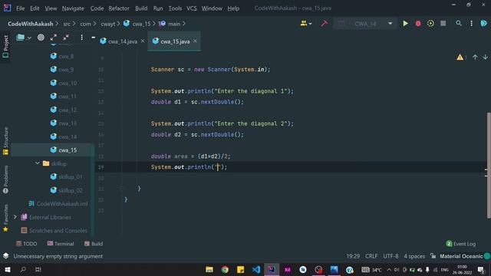Expand External Libraries node
Viewport: 491px width, 276px height.
pos(15,217)
